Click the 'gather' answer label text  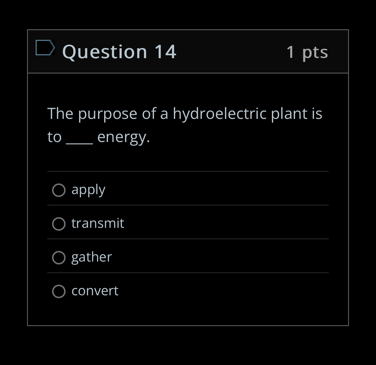[x=91, y=257]
